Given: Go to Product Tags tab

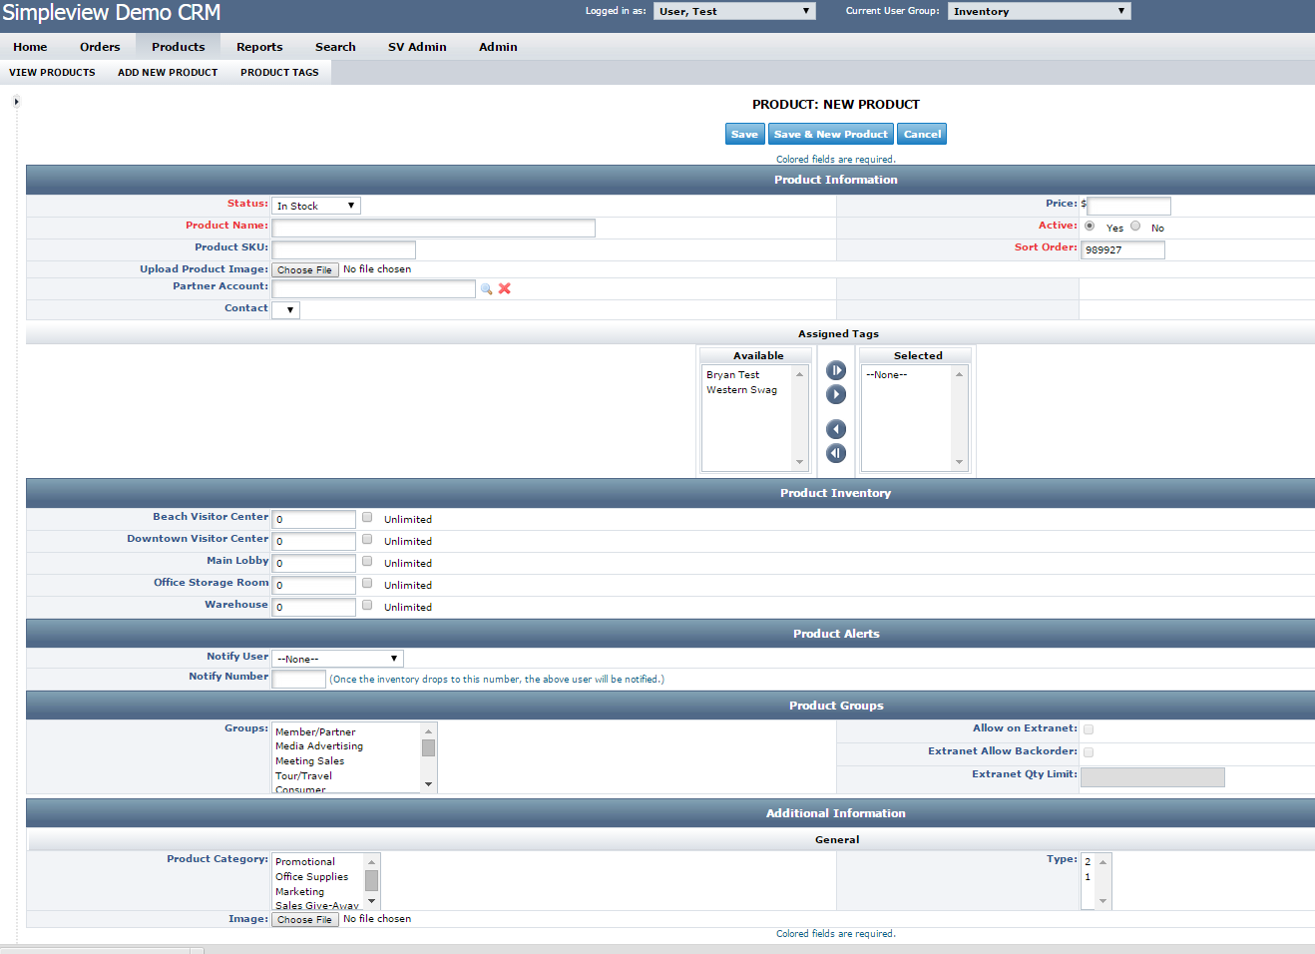Looking at the screenshot, I should (x=279, y=73).
